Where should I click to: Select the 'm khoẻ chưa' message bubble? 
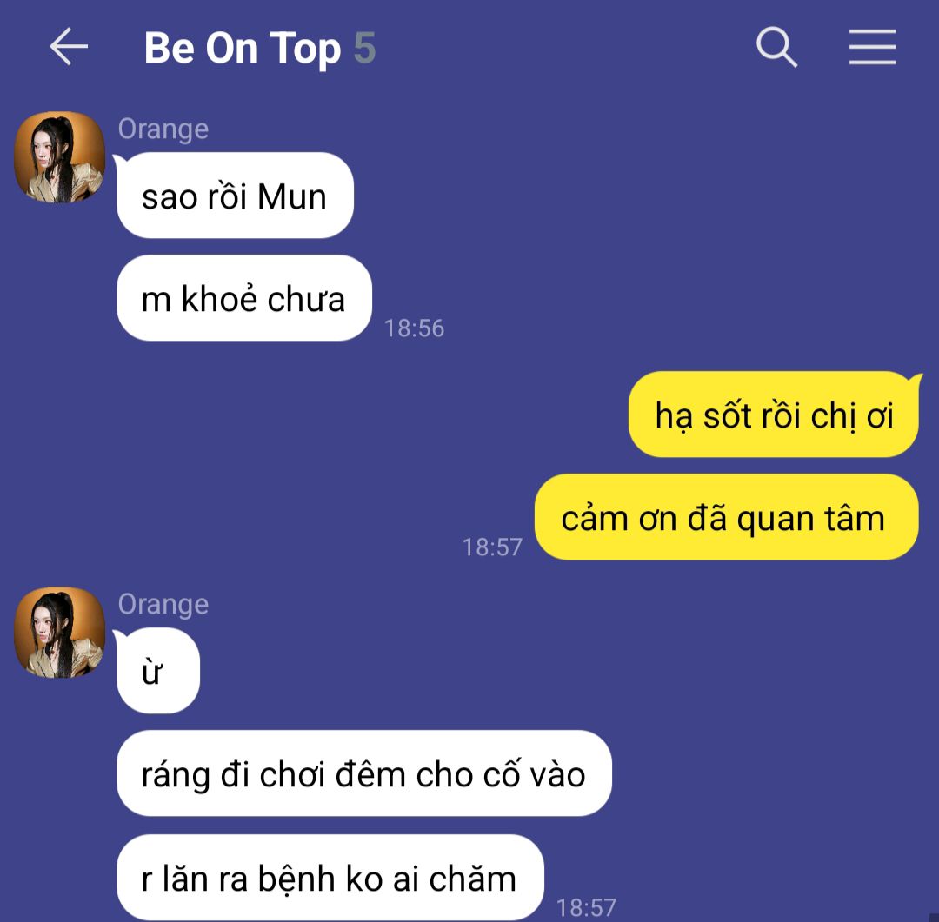pyautogui.click(x=243, y=298)
